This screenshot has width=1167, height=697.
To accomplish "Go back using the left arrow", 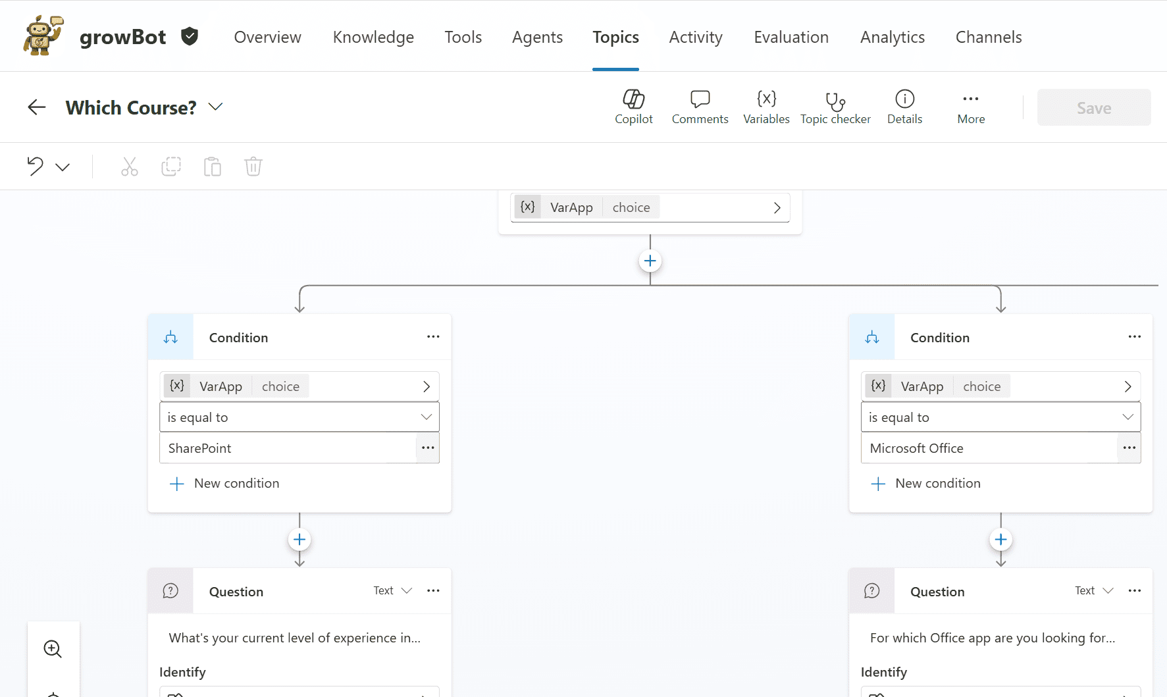I will [37, 107].
